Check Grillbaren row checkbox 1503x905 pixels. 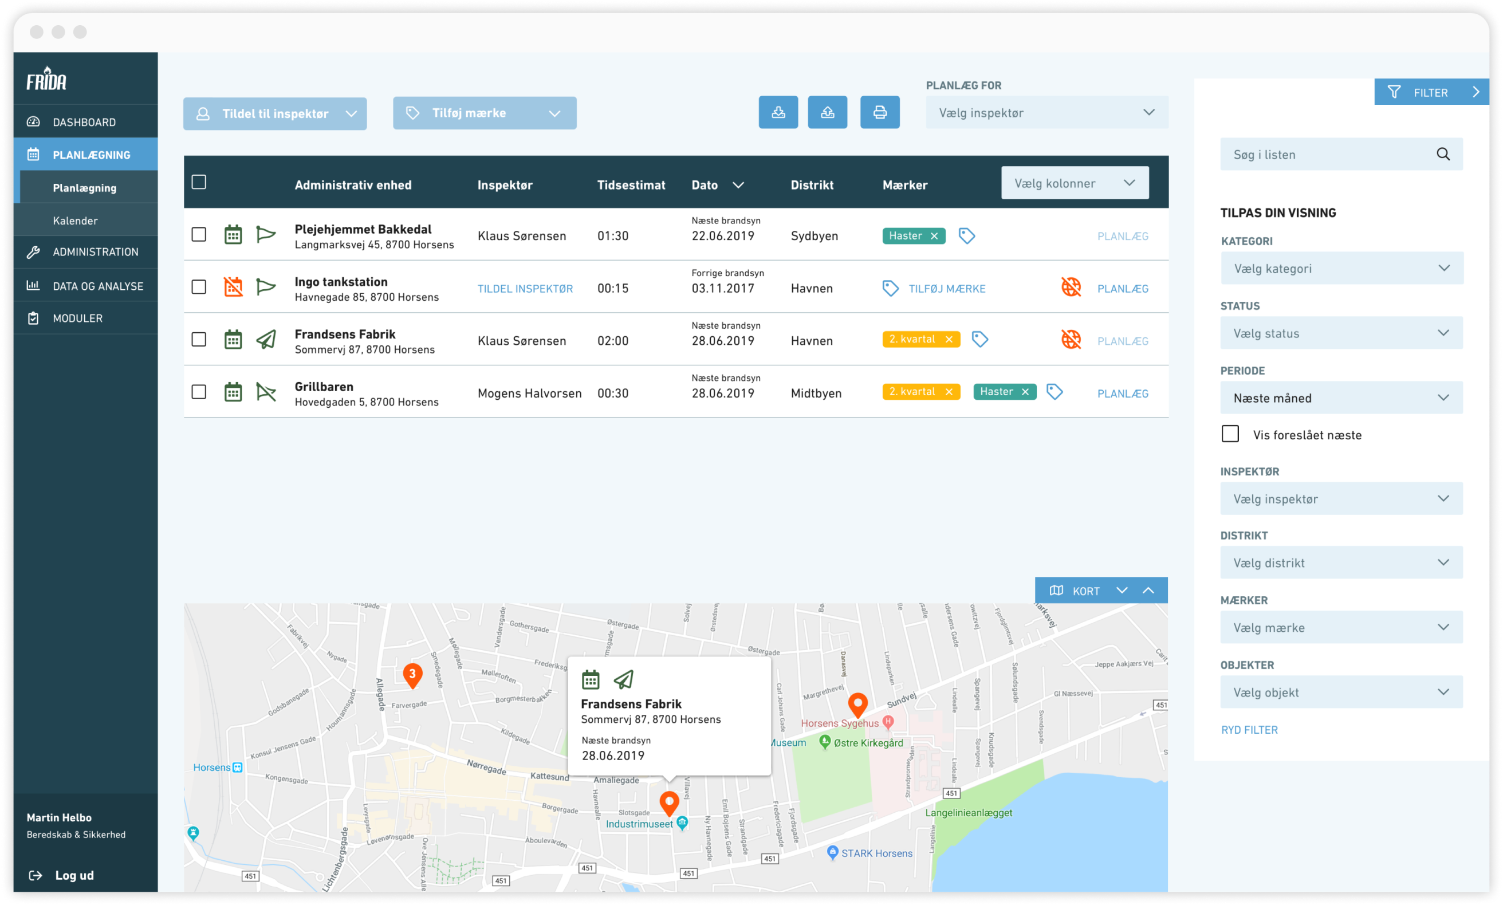(x=199, y=392)
